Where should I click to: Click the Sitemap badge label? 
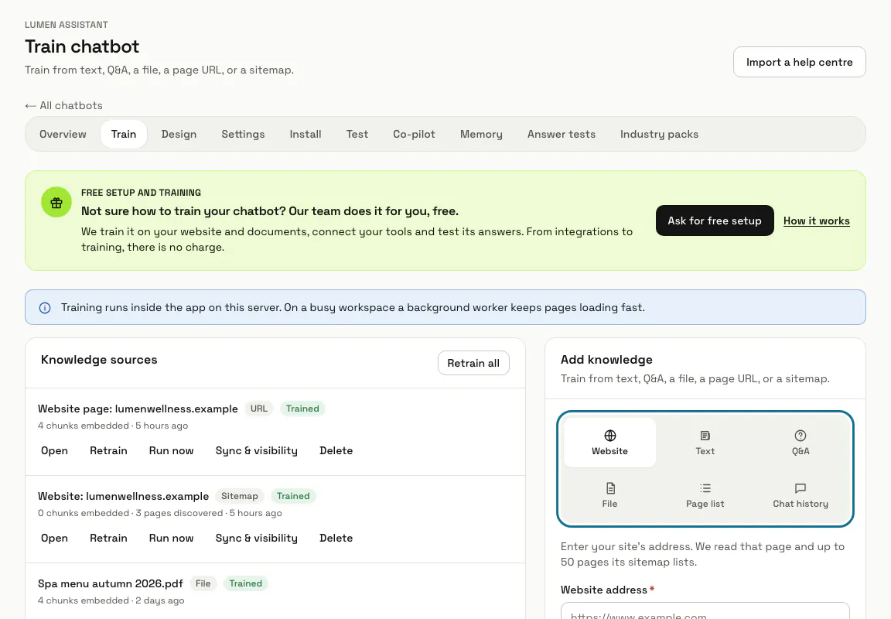click(x=240, y=496)
